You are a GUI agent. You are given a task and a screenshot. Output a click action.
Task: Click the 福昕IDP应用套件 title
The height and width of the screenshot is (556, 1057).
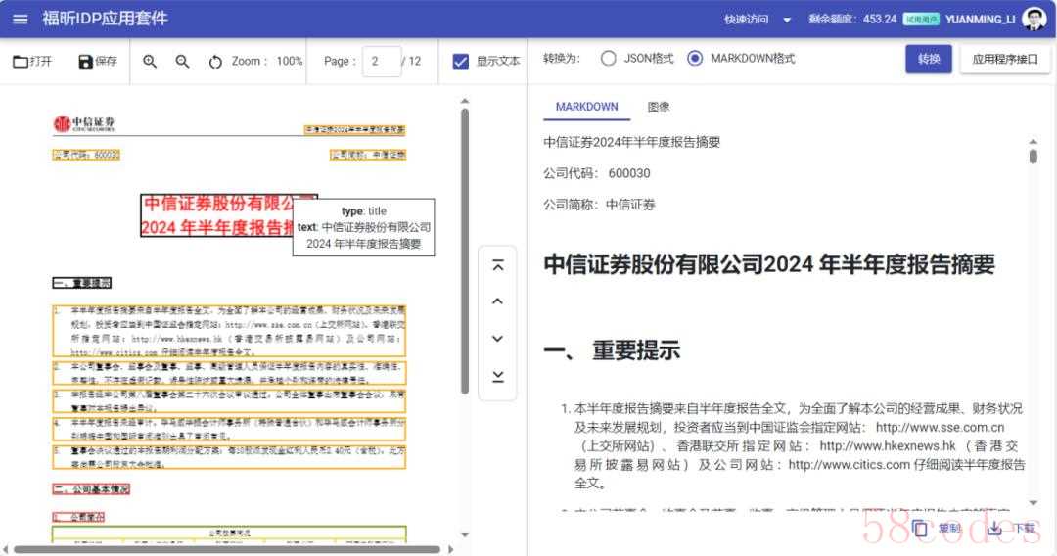pos(105,19)
